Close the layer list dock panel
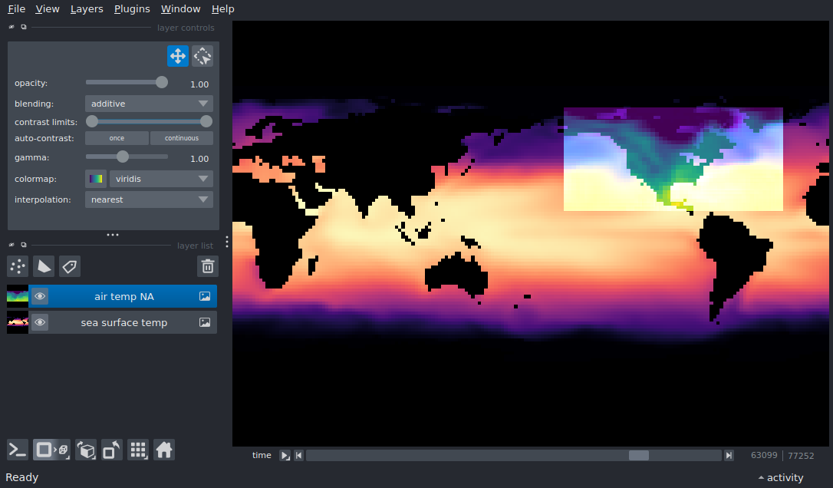Screen dimensions: 833x488 coord(12,245)
